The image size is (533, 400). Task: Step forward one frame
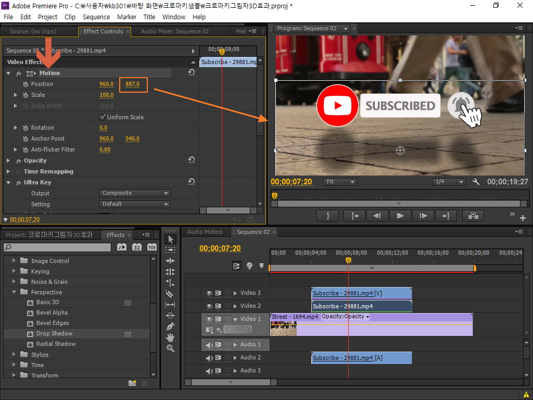[423, 216]
